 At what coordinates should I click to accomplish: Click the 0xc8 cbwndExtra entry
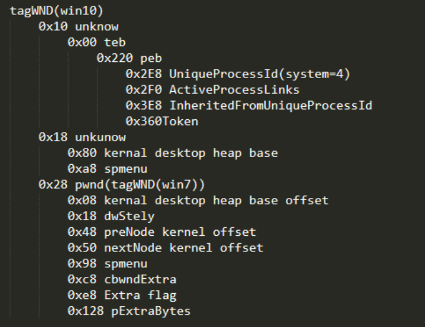pyautogui.click(x=122, y=279)
